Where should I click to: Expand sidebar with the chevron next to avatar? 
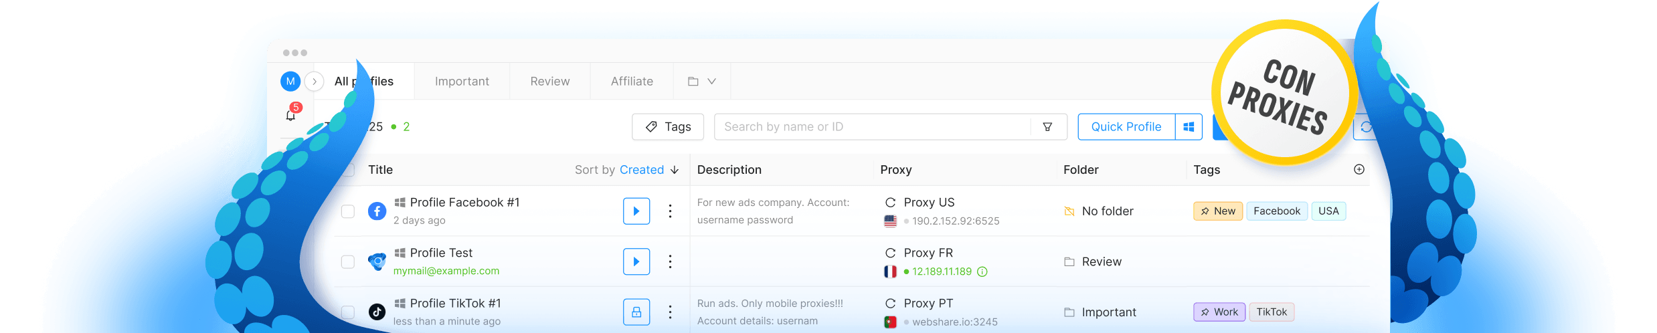[315, 82]
